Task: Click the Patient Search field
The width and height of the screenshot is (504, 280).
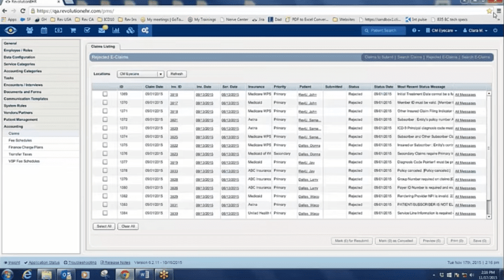Action: point(383,30)
